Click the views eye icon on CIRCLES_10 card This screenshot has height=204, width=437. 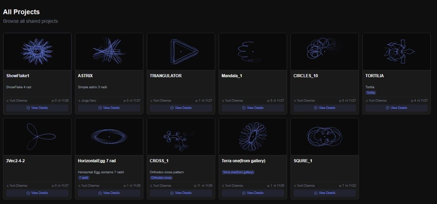pos(340,101)
